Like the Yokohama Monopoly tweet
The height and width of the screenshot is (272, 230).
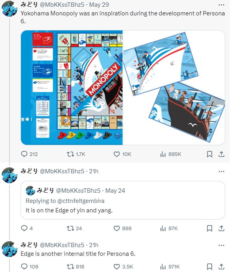[122, 154]
